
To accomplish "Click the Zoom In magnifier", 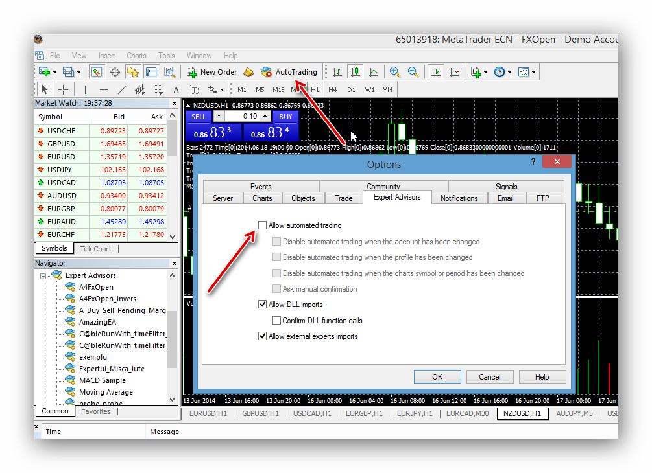I will [394, 72].
